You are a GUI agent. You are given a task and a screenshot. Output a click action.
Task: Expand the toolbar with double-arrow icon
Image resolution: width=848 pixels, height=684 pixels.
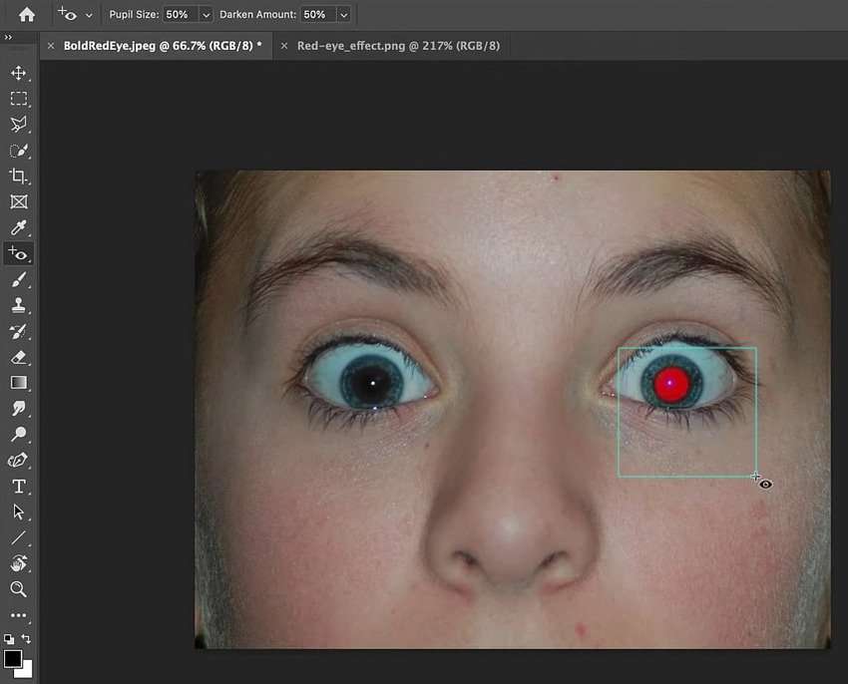[x=8, y=37]
